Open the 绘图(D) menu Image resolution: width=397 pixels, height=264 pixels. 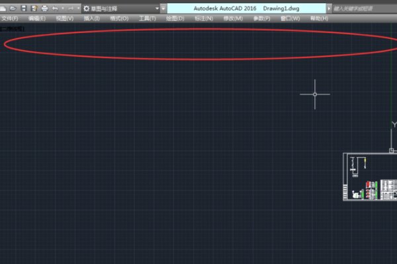[175, 18]
